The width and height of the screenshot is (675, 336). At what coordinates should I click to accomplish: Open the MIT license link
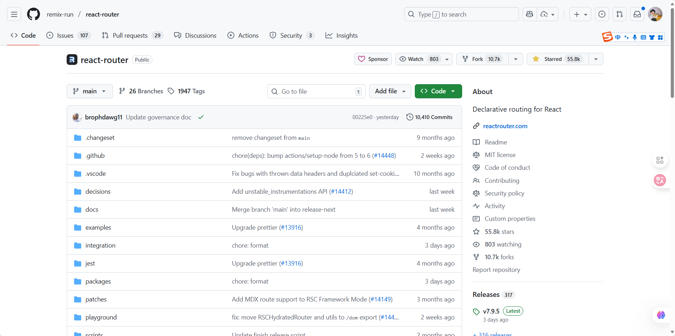(x=500, y=155)
